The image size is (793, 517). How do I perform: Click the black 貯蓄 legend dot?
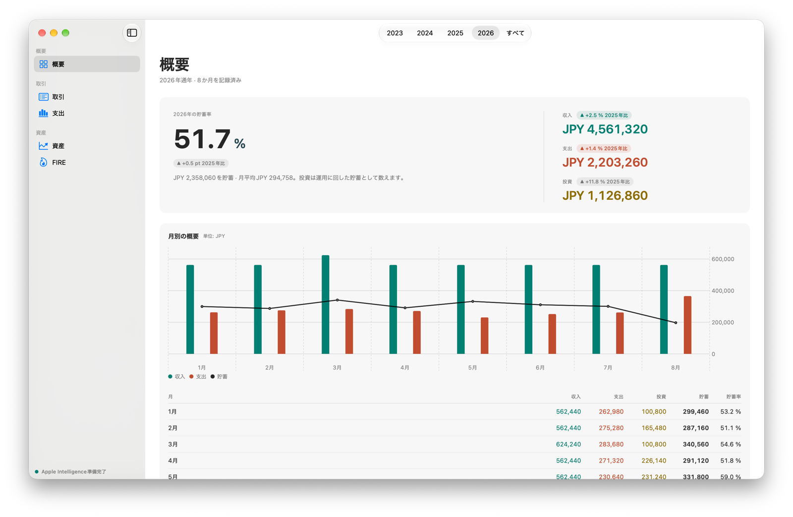tap(213, 377)
